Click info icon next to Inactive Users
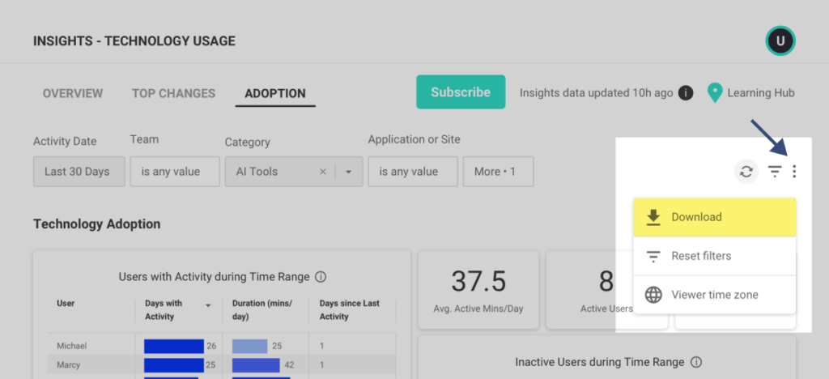829x379 pixels. click(x=696, y=362)
